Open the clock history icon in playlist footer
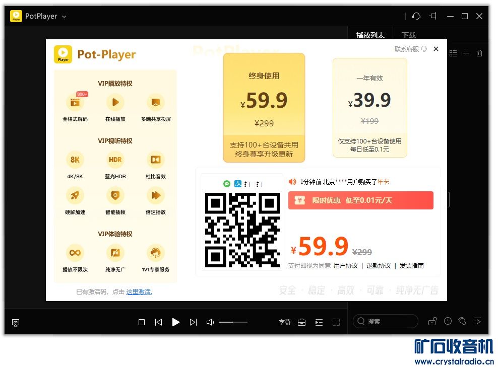Screen dimensions: 498x368 (448, 321)
